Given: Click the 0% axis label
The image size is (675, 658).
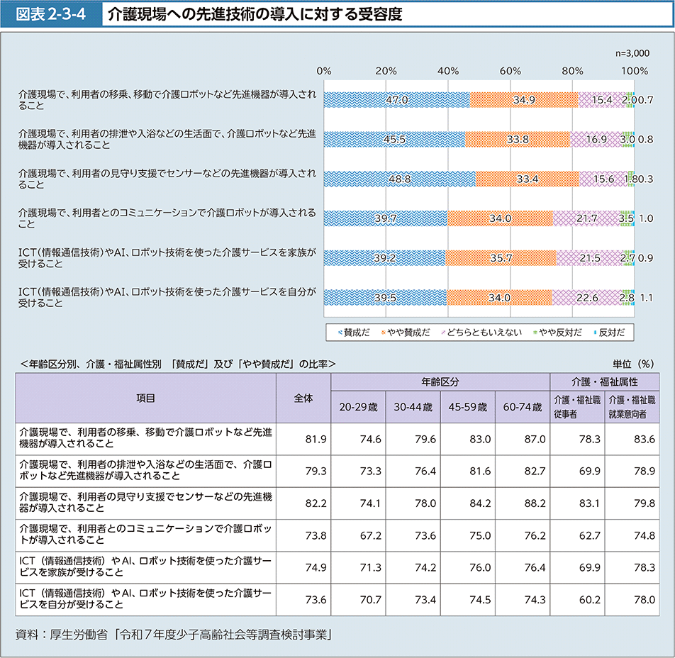Looking at the screenshot, I should click(x=324, y=71).
